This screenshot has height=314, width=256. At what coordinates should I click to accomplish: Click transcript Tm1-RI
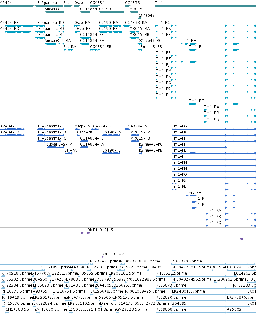pyautogui.click(x=196, y=46)
